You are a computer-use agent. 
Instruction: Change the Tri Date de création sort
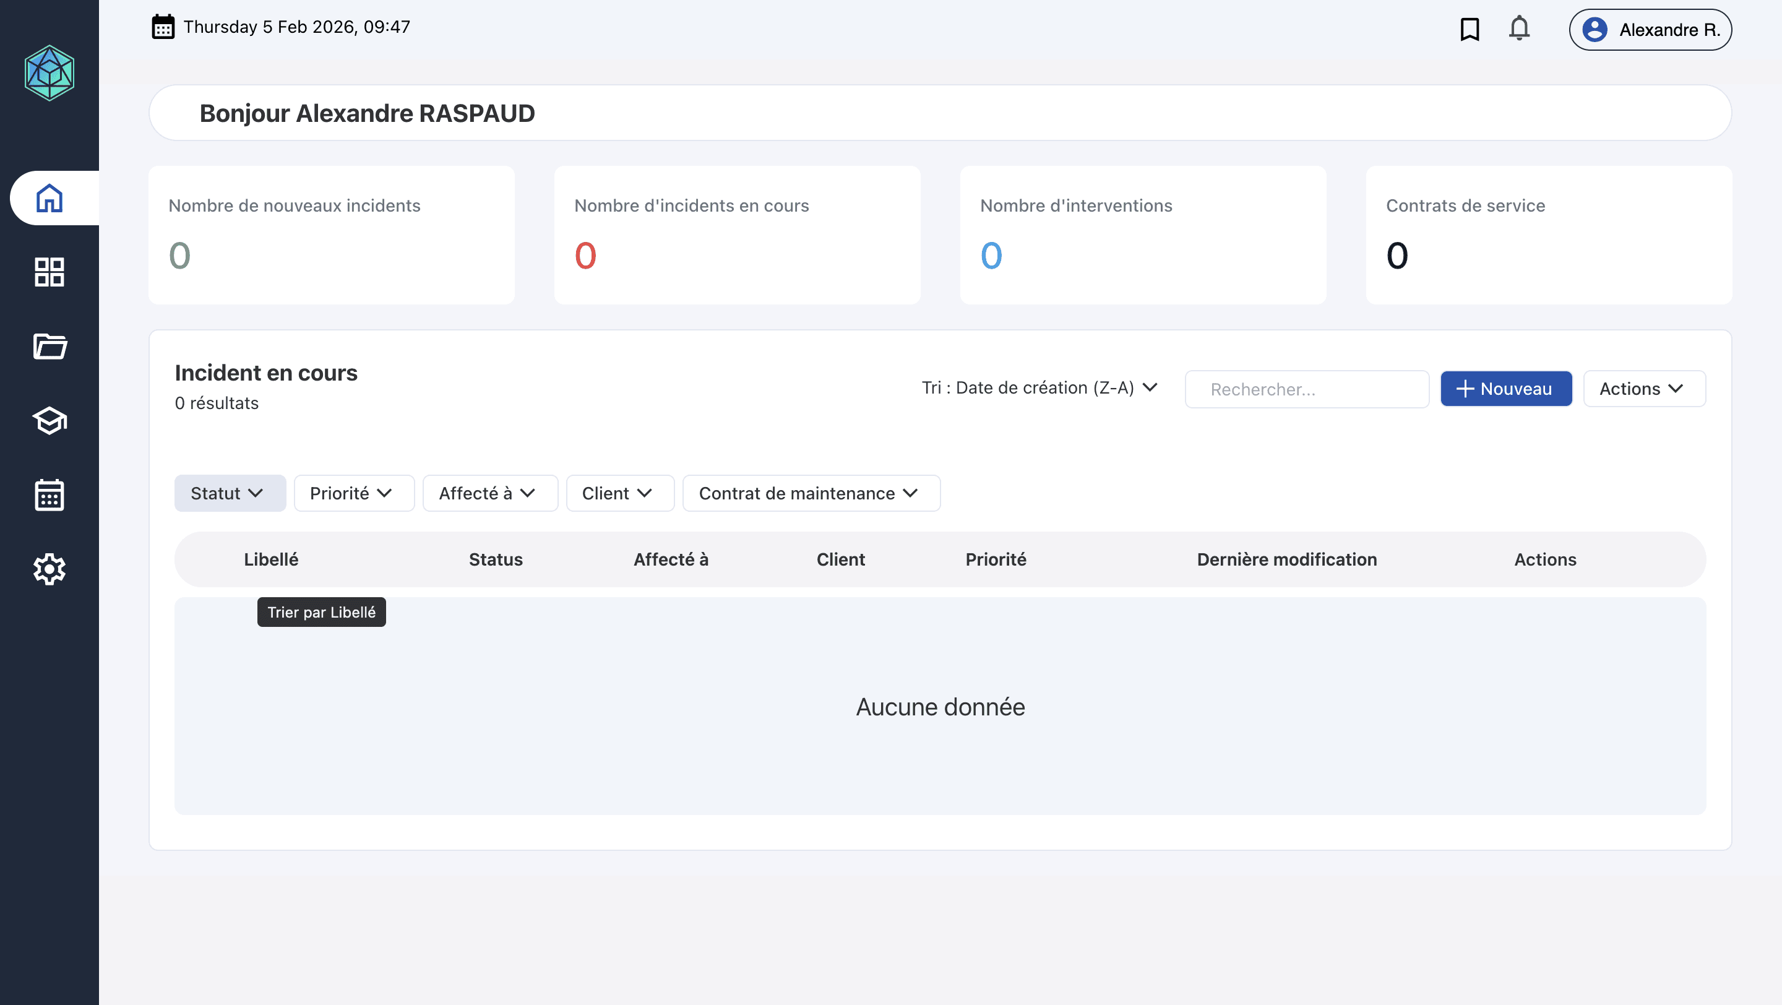1039,388
